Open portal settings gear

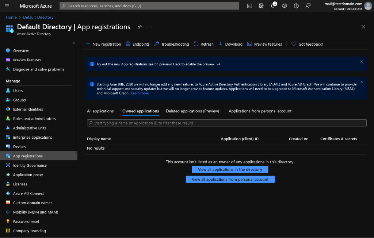(285, 6)
